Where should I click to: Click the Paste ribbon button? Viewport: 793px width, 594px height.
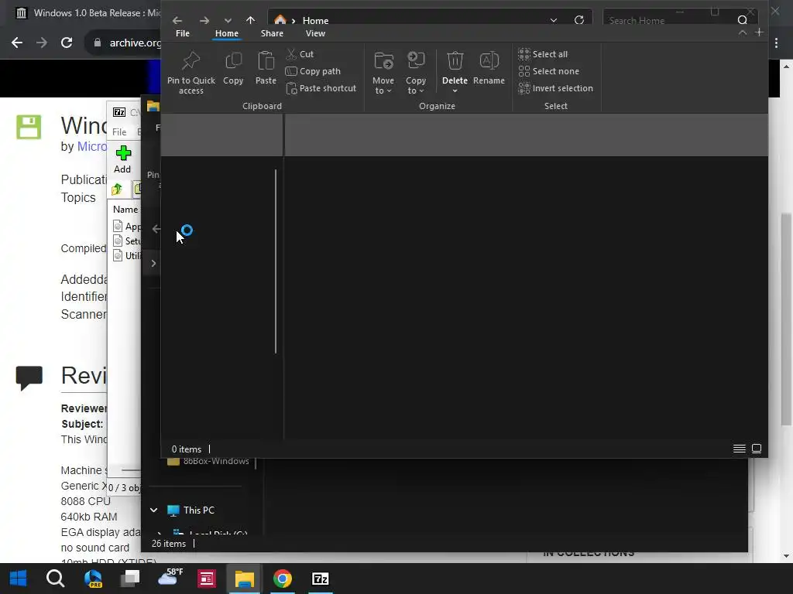[266, 68]
